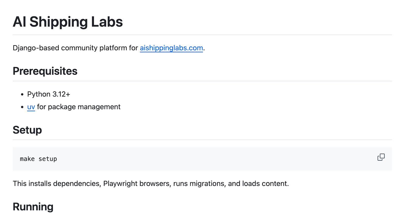Click the Setup section heading
This screenshot has width=406, height=214.
point(27,130)
